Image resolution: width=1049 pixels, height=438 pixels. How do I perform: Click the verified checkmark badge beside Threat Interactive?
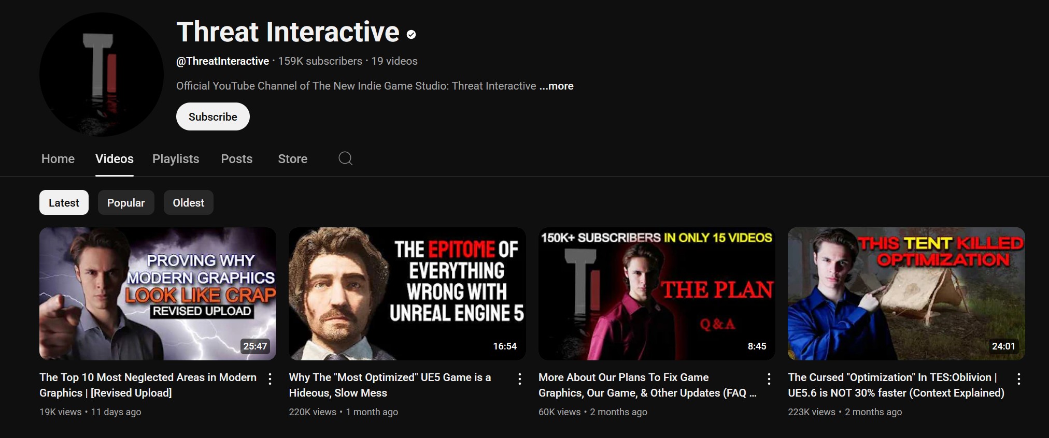click(x=412, y=34)
